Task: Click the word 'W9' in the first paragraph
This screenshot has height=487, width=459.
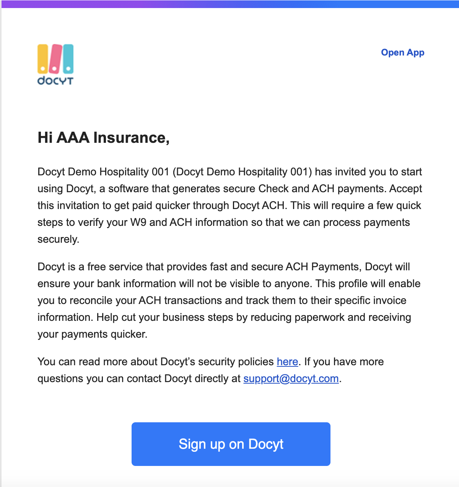Action: click(x=138, y=222)
